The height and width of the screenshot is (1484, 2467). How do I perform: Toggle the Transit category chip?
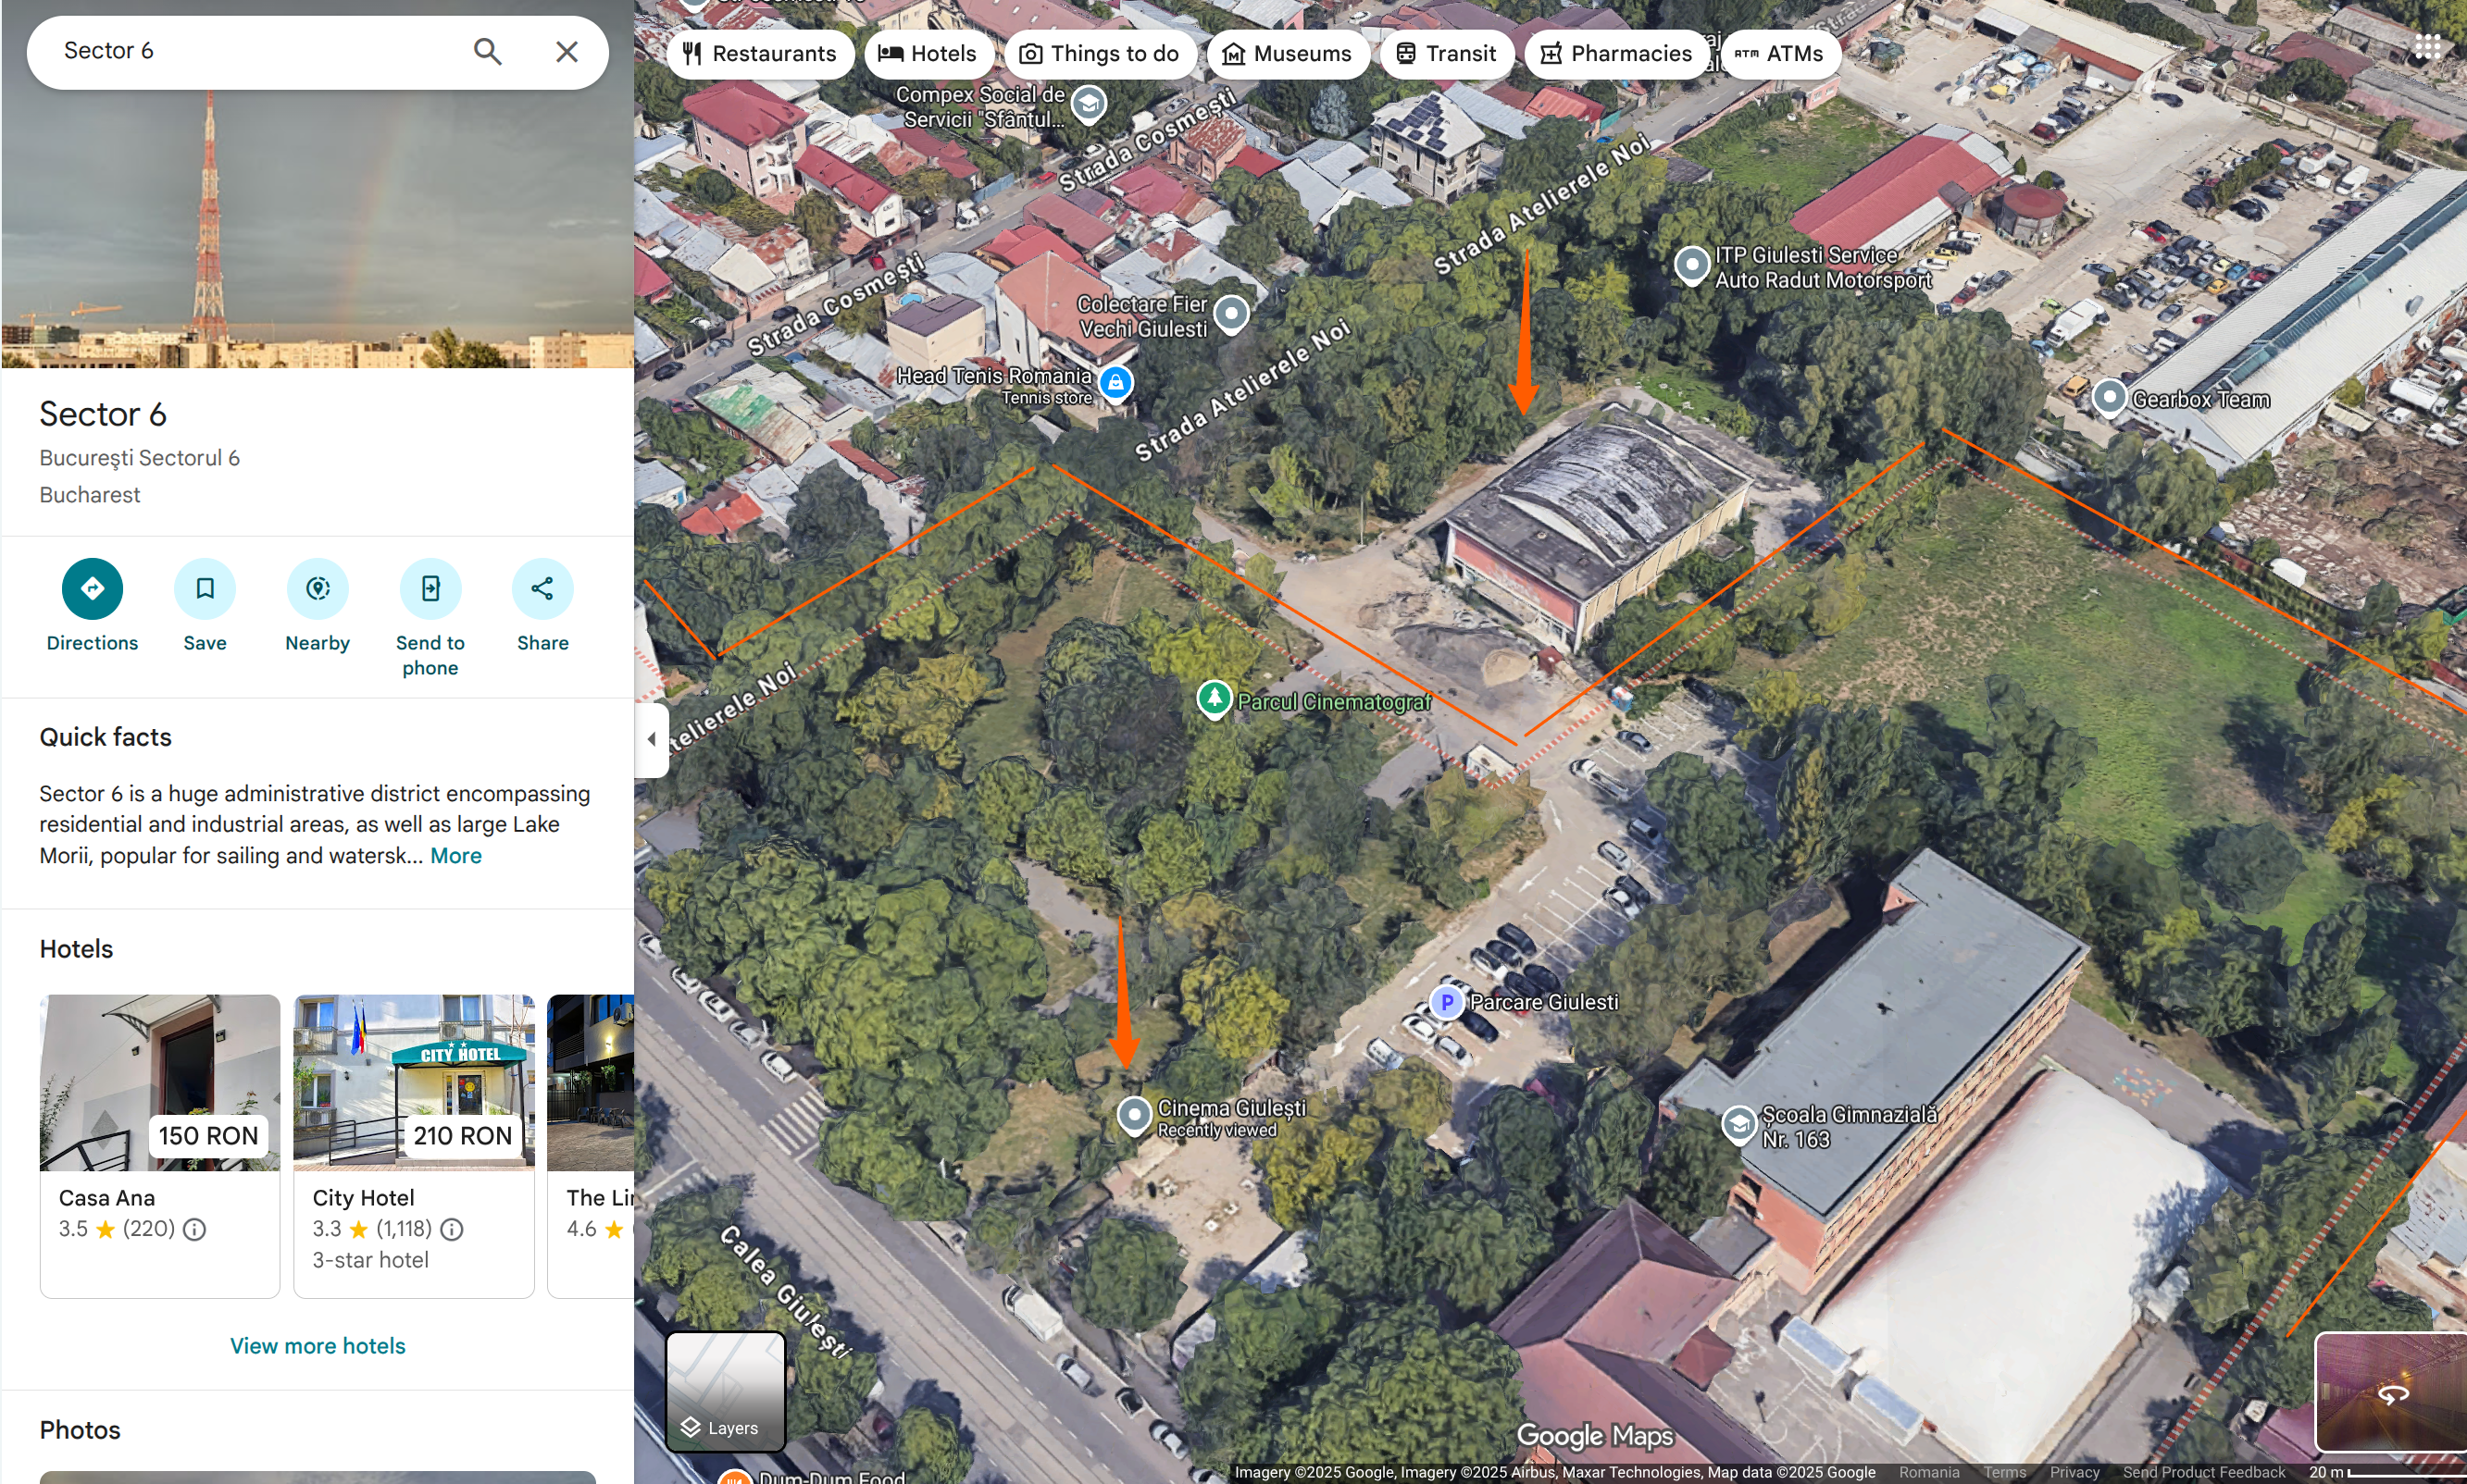point(1446,54)
